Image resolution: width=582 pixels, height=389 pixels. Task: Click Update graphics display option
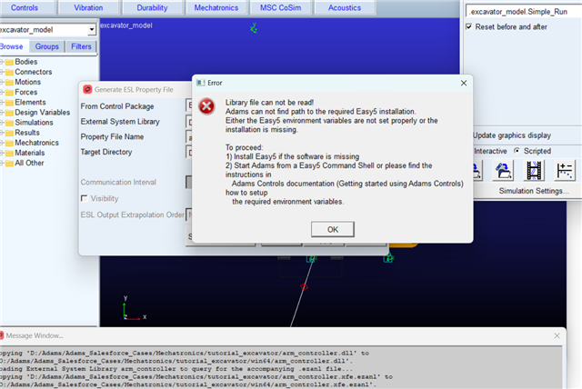click(x=512, y=135)
